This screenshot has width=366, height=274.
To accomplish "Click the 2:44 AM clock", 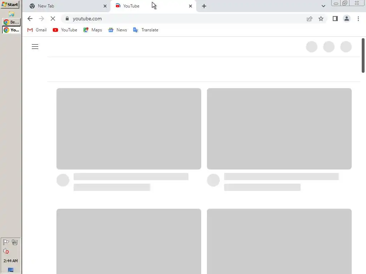I will [x=10, y=261].
